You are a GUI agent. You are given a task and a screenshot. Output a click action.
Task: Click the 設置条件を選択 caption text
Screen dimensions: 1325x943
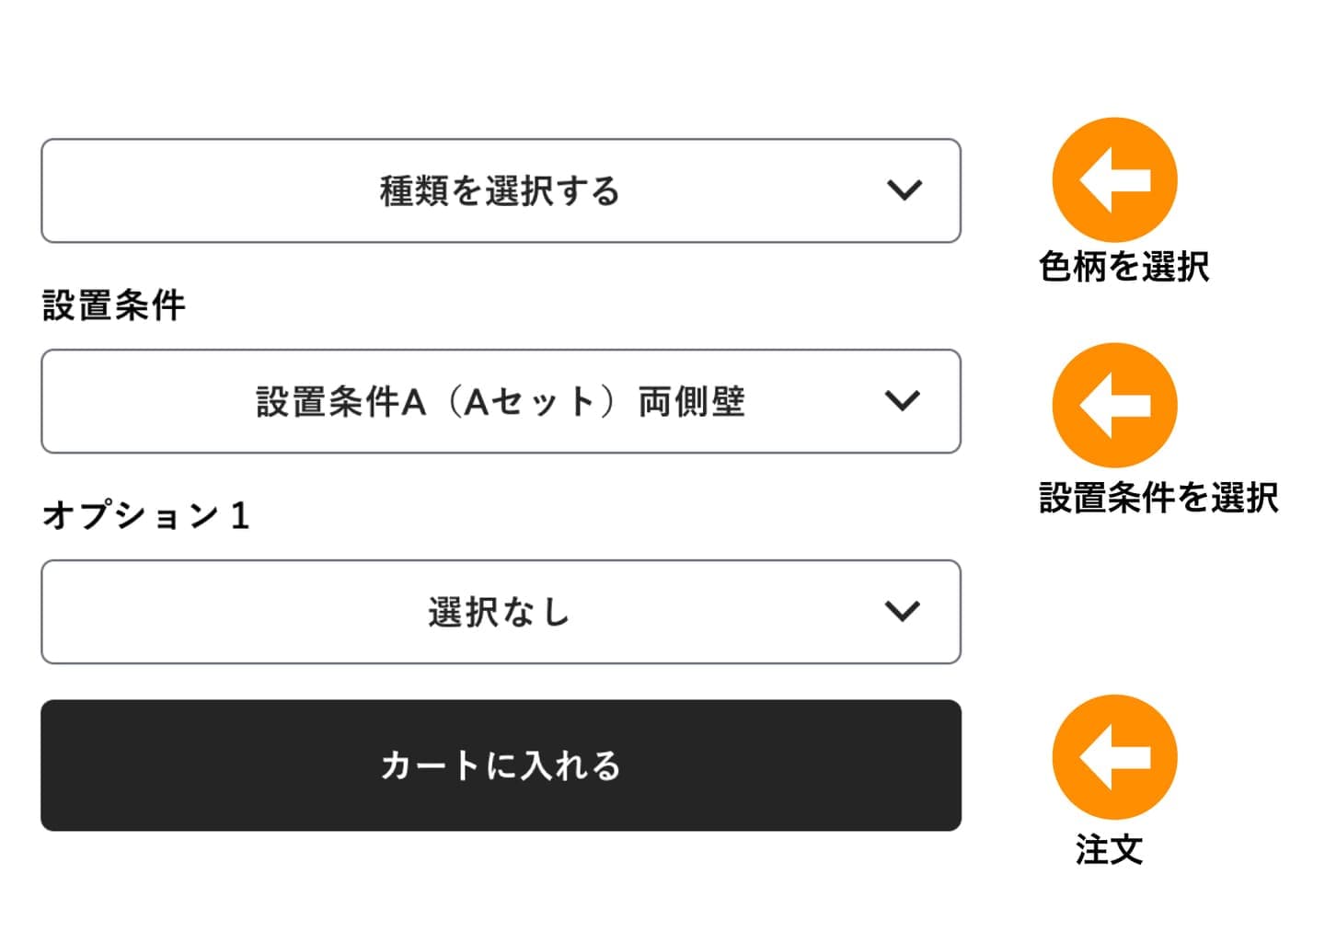tap(1158, 498)
